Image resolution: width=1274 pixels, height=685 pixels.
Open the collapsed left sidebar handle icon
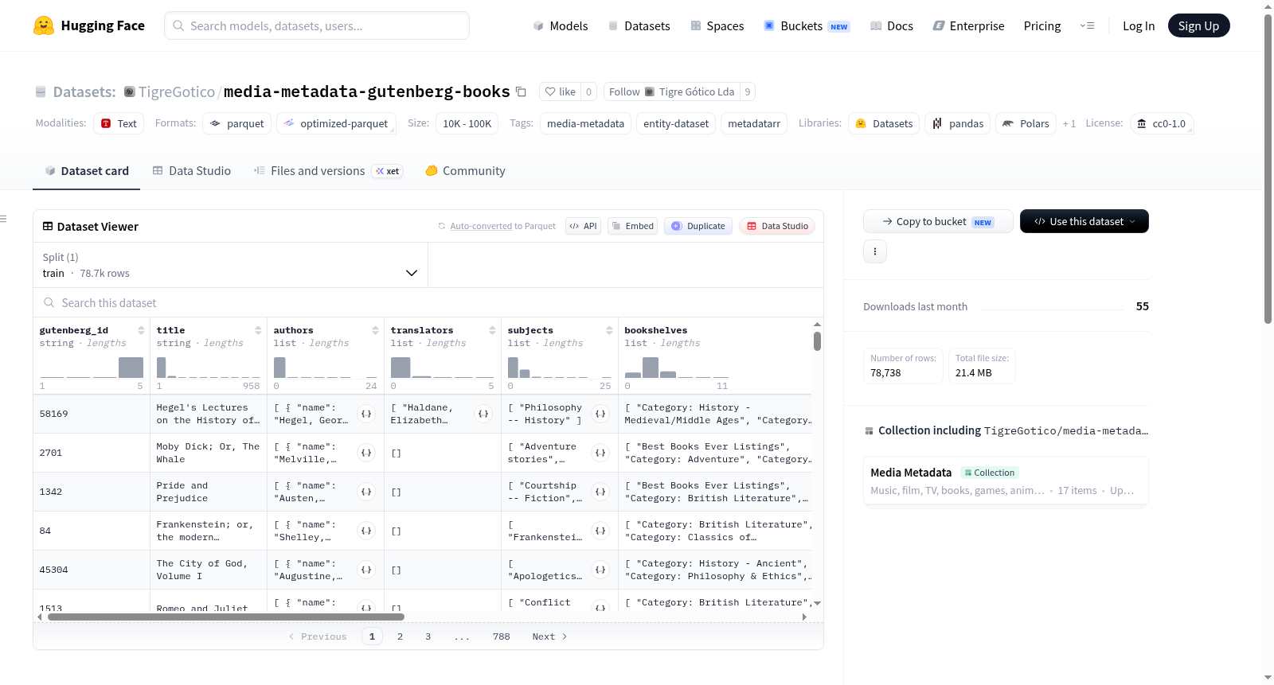(x=3, y=219)
